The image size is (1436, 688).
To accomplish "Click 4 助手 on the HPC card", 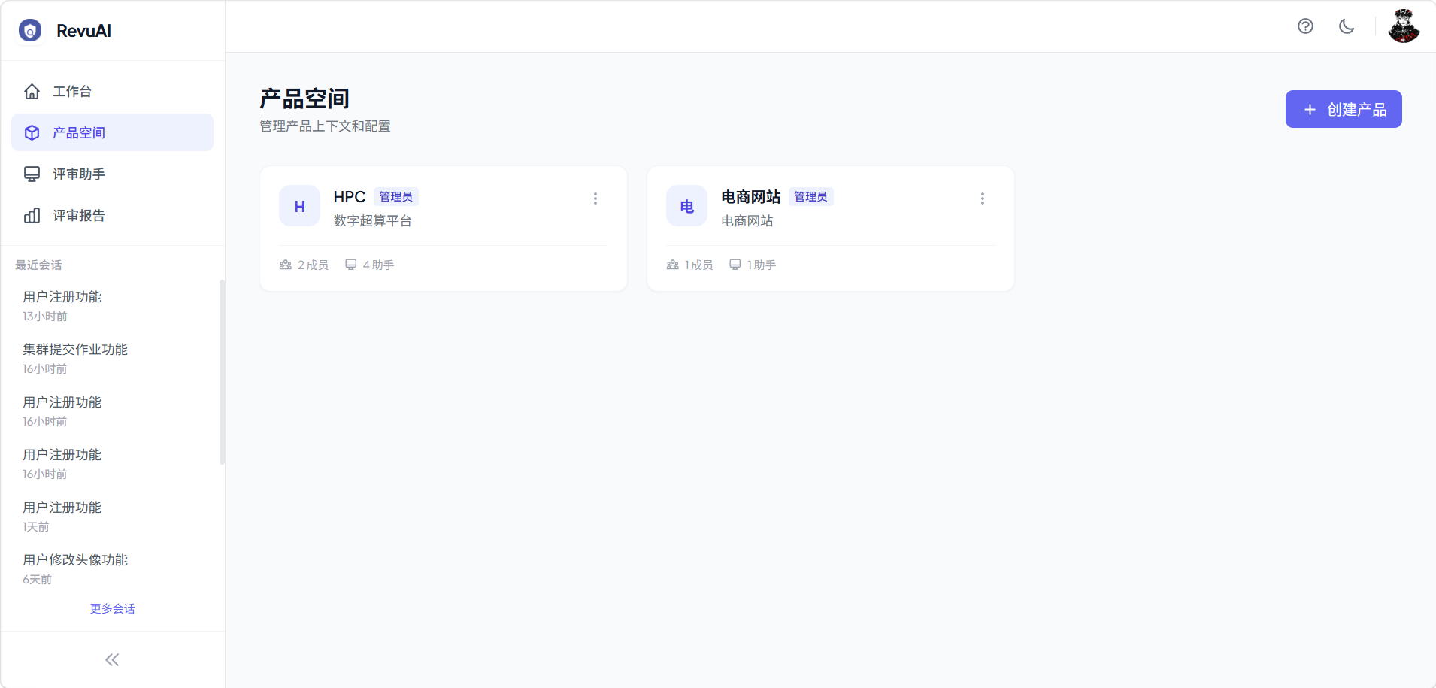I will coord(369,265).
